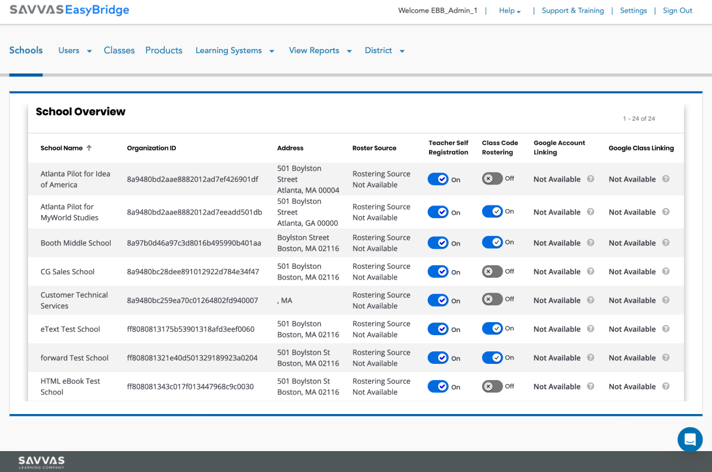This screenshot has height=472, width=712.
Task: Disable Class Code Rostering for eText Test School
Action: click(492, 328)
